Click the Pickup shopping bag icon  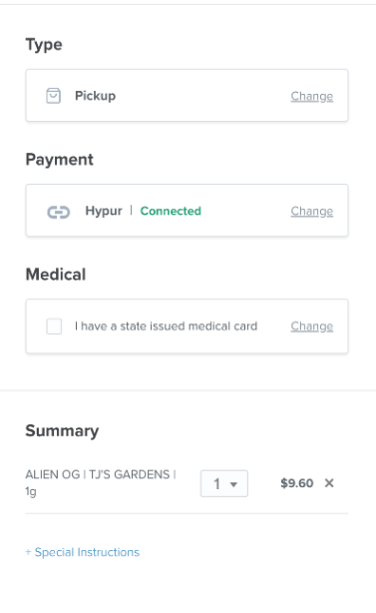[x=54, y=96]
